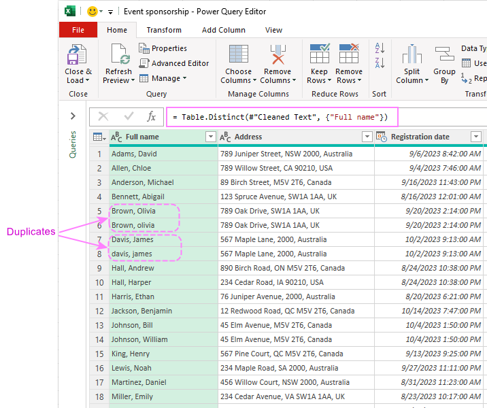Open the File tab
The height and width of the screenshot is (408, 487).
point(78,30)
